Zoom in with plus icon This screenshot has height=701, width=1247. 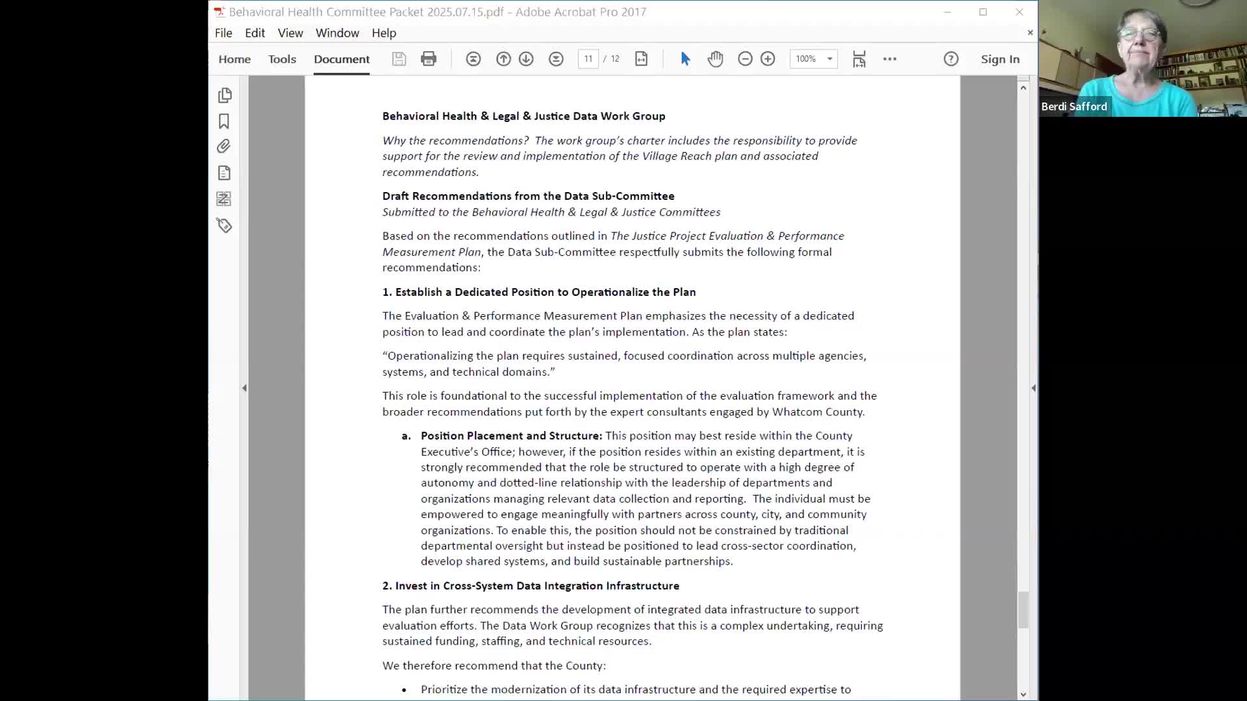click(x=768, y=59)
